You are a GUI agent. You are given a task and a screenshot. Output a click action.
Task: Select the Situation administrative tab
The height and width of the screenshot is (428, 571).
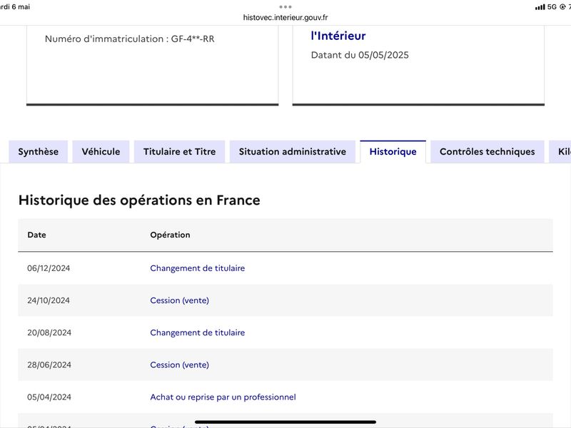[293, 152]
